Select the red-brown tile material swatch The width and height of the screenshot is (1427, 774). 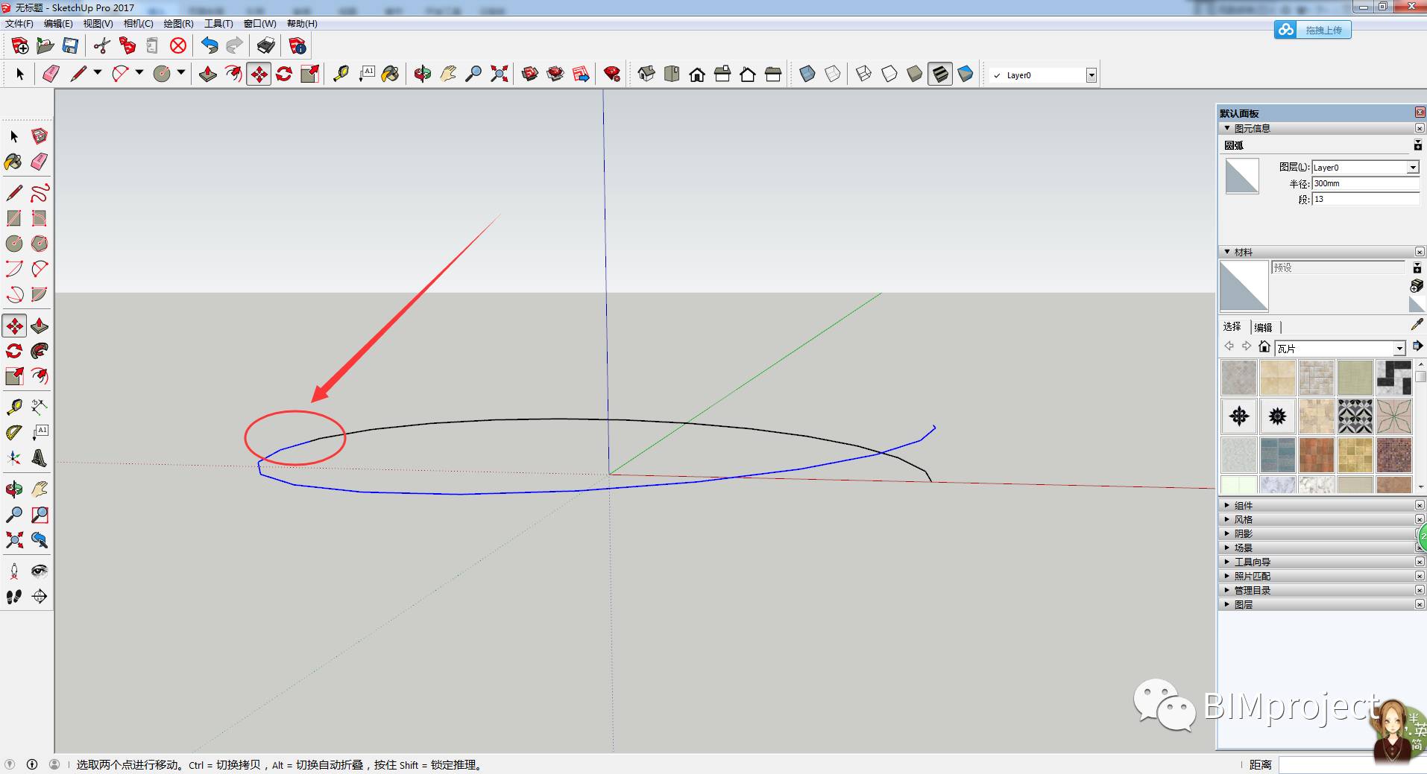coord(1317,454)
